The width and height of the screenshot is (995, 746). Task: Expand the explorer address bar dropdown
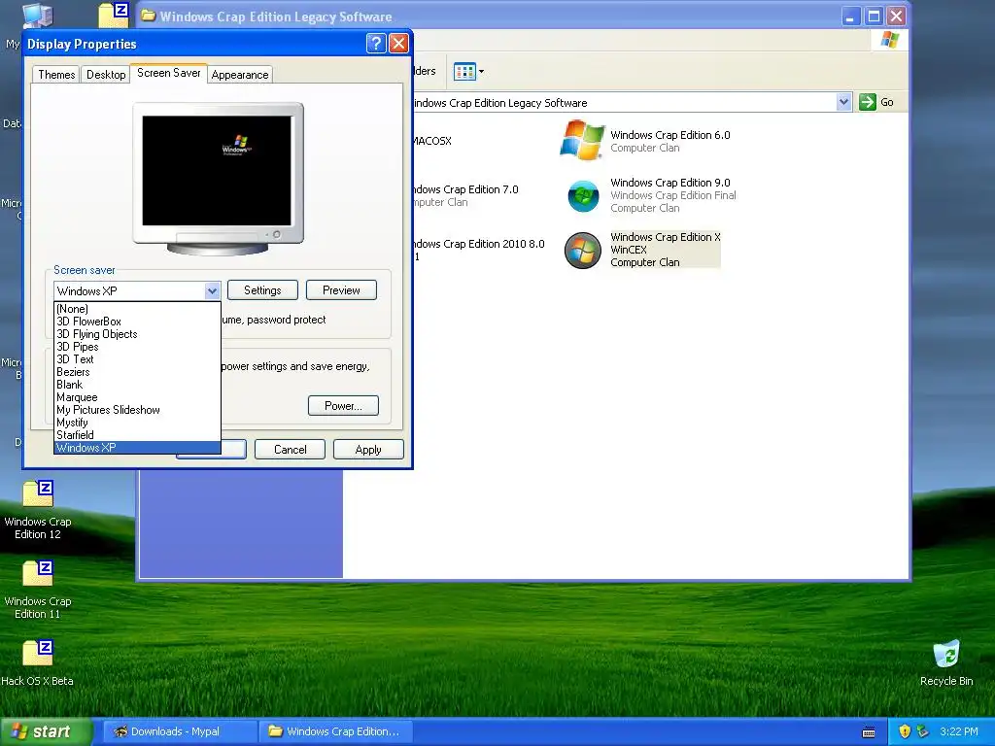click(x=843, y=102)
